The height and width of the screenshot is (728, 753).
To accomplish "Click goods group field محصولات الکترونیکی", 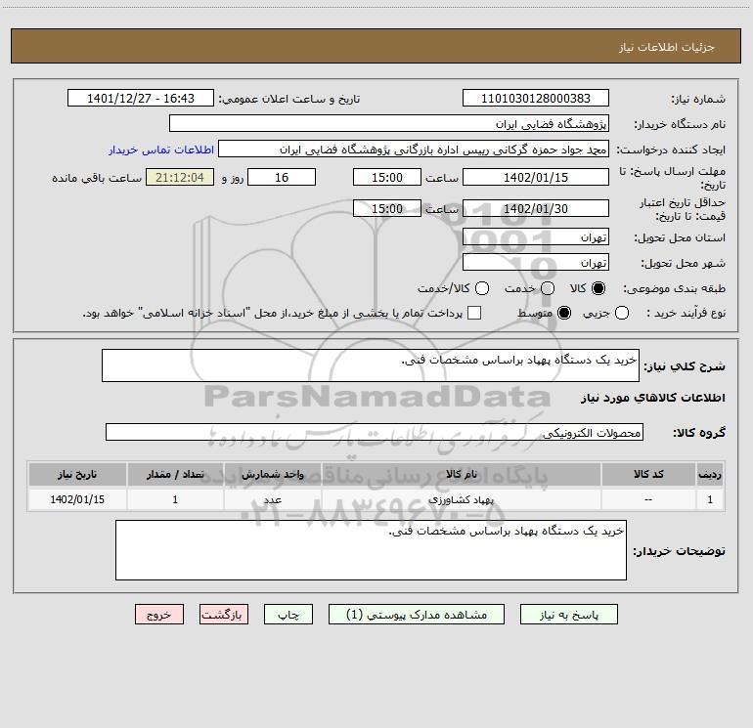I will 375,432.
